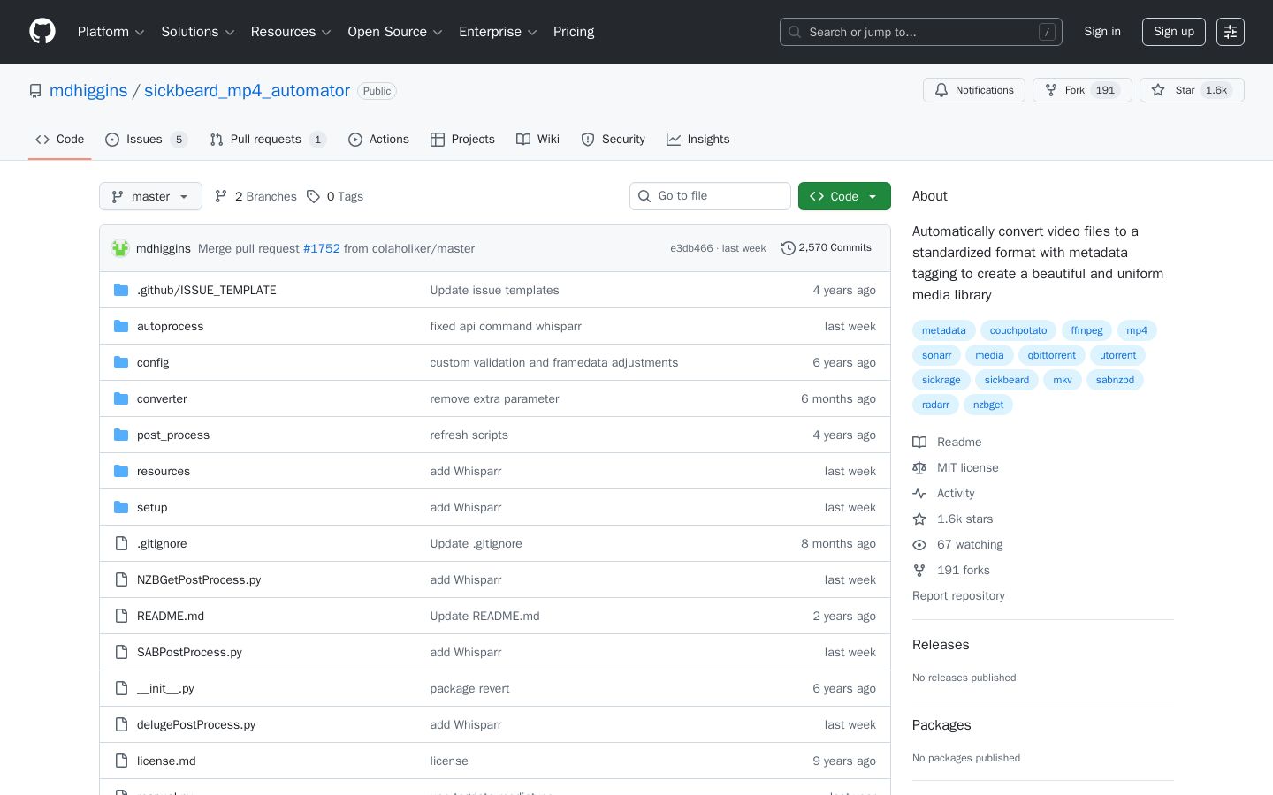Image resolution: width=1273 pixels, height=795 pixels.
Task: Open the mdhiggins owner link in header
Action: pos(88,91)
